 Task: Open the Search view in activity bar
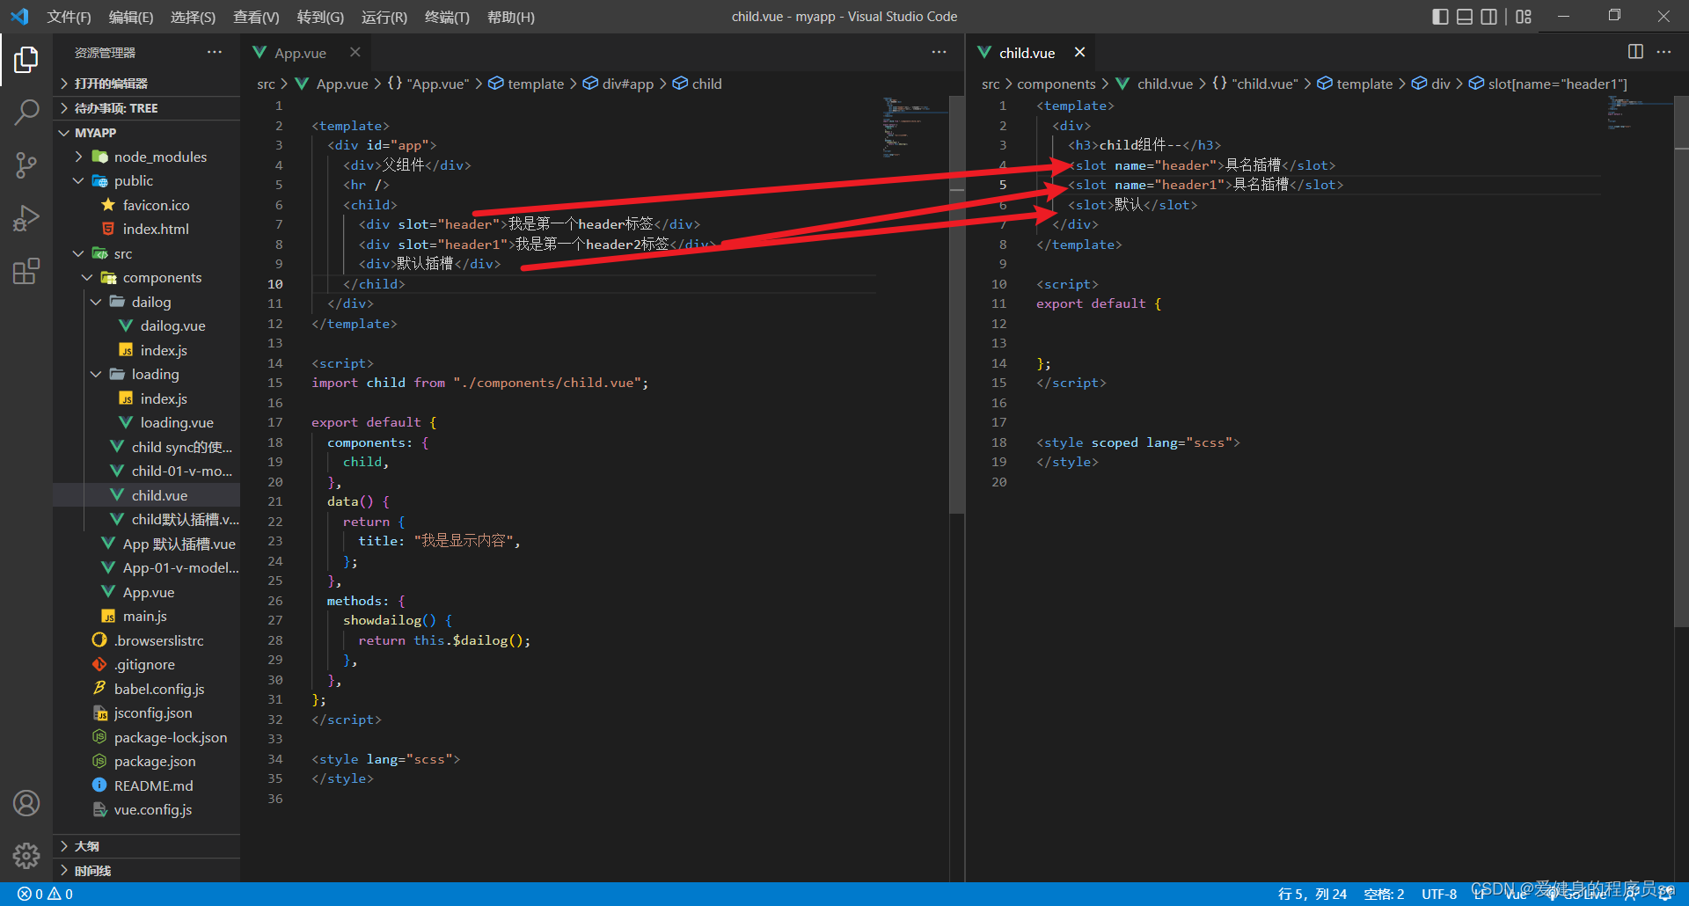[x=26, y=112]
